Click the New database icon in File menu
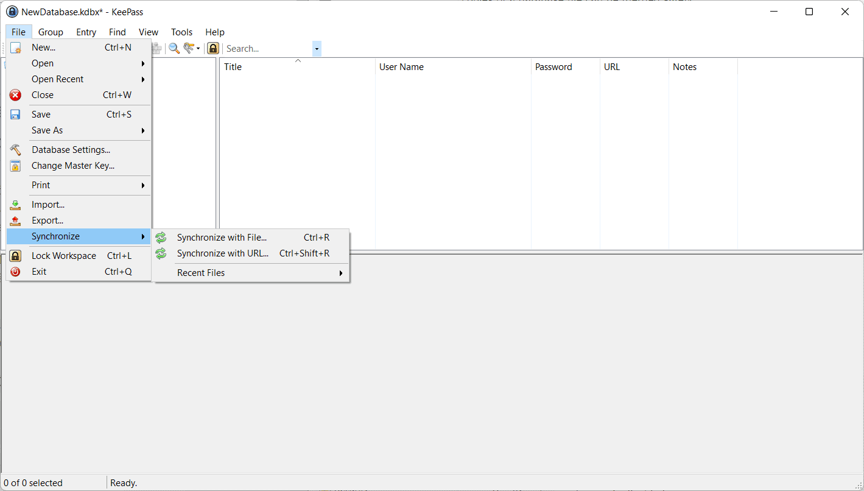The image size is (864, 491). pyautogui.click(x=16, y=48)
